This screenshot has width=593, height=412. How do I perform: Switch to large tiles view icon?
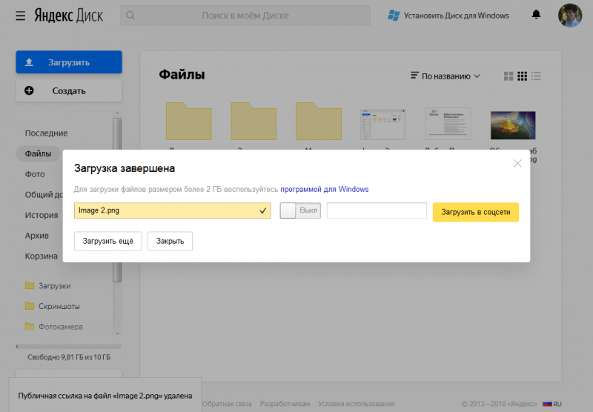508,76
